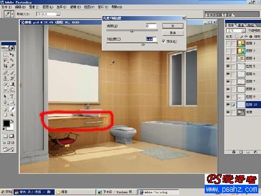This screenshot has width=261, height=196.
Task: Switch to the 通道 channels tab
Action: coord(241,25)
